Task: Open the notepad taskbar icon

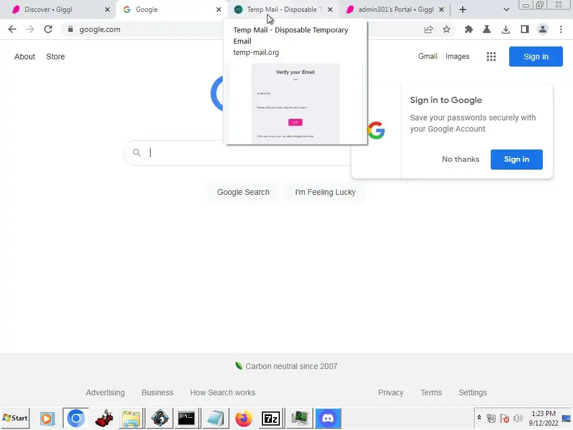Action: coord(215,418)
